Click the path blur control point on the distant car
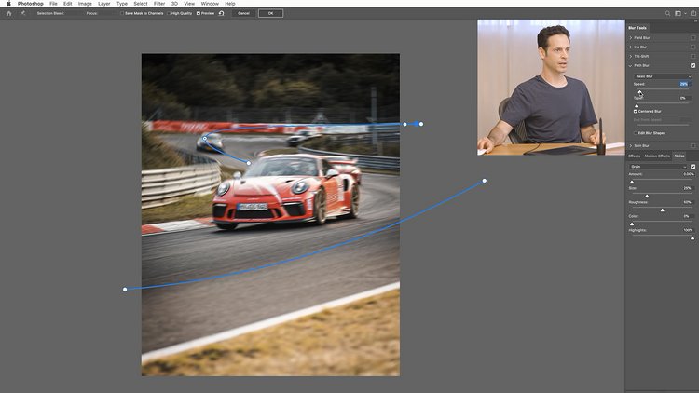The width and height of the screenshot is (699, 393). click(x=205, y=138)
